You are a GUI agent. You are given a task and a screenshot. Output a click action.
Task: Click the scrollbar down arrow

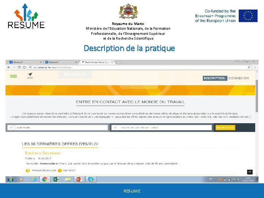click(x=257, y=175)
